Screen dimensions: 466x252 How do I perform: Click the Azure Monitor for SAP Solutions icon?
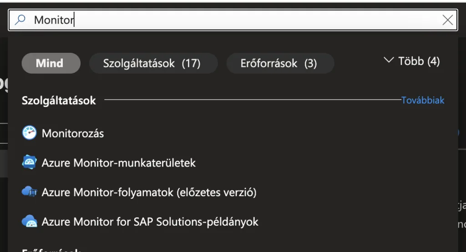coord(29,222)
